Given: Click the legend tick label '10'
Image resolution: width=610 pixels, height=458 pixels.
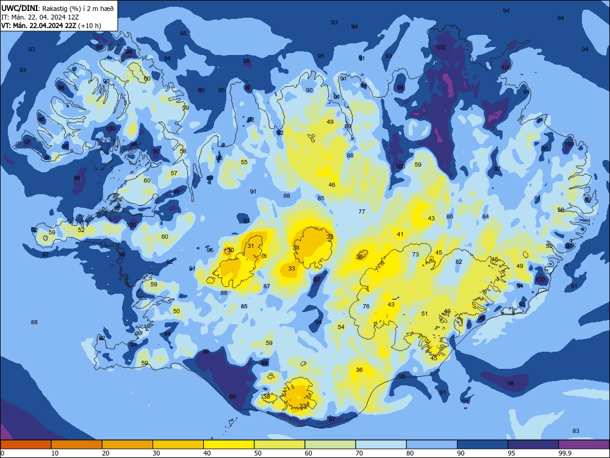Looking at the screenshot, I should pyautogui.click(x=55, y=453).
